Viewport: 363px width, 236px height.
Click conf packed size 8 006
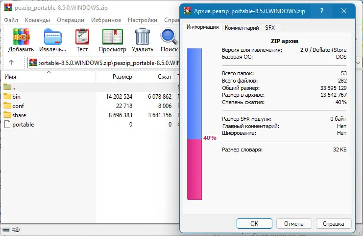(x=165, y=106)
